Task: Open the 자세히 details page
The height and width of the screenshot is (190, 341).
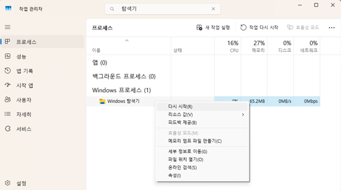Action: (x=43, y=114)
